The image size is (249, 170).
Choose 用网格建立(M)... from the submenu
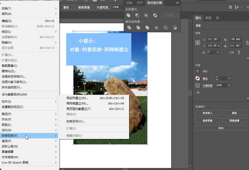pyautogui.click(x=77, y=103)
